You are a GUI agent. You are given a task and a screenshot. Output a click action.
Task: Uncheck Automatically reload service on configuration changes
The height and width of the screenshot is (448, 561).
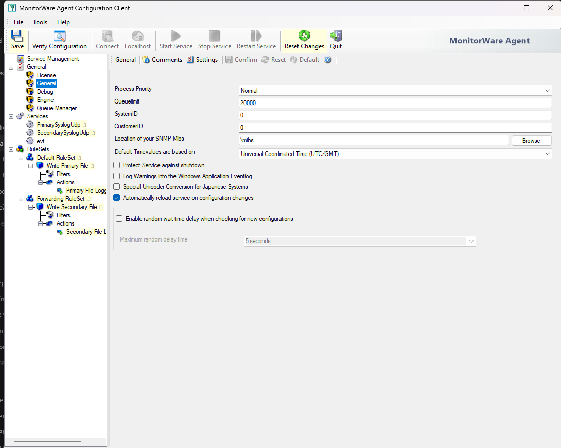(117, 198)
